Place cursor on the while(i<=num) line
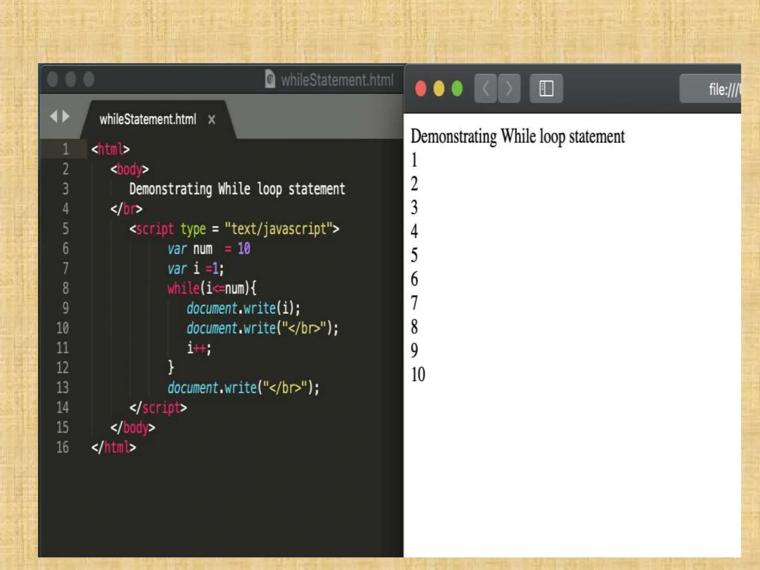 coord(212,288)
